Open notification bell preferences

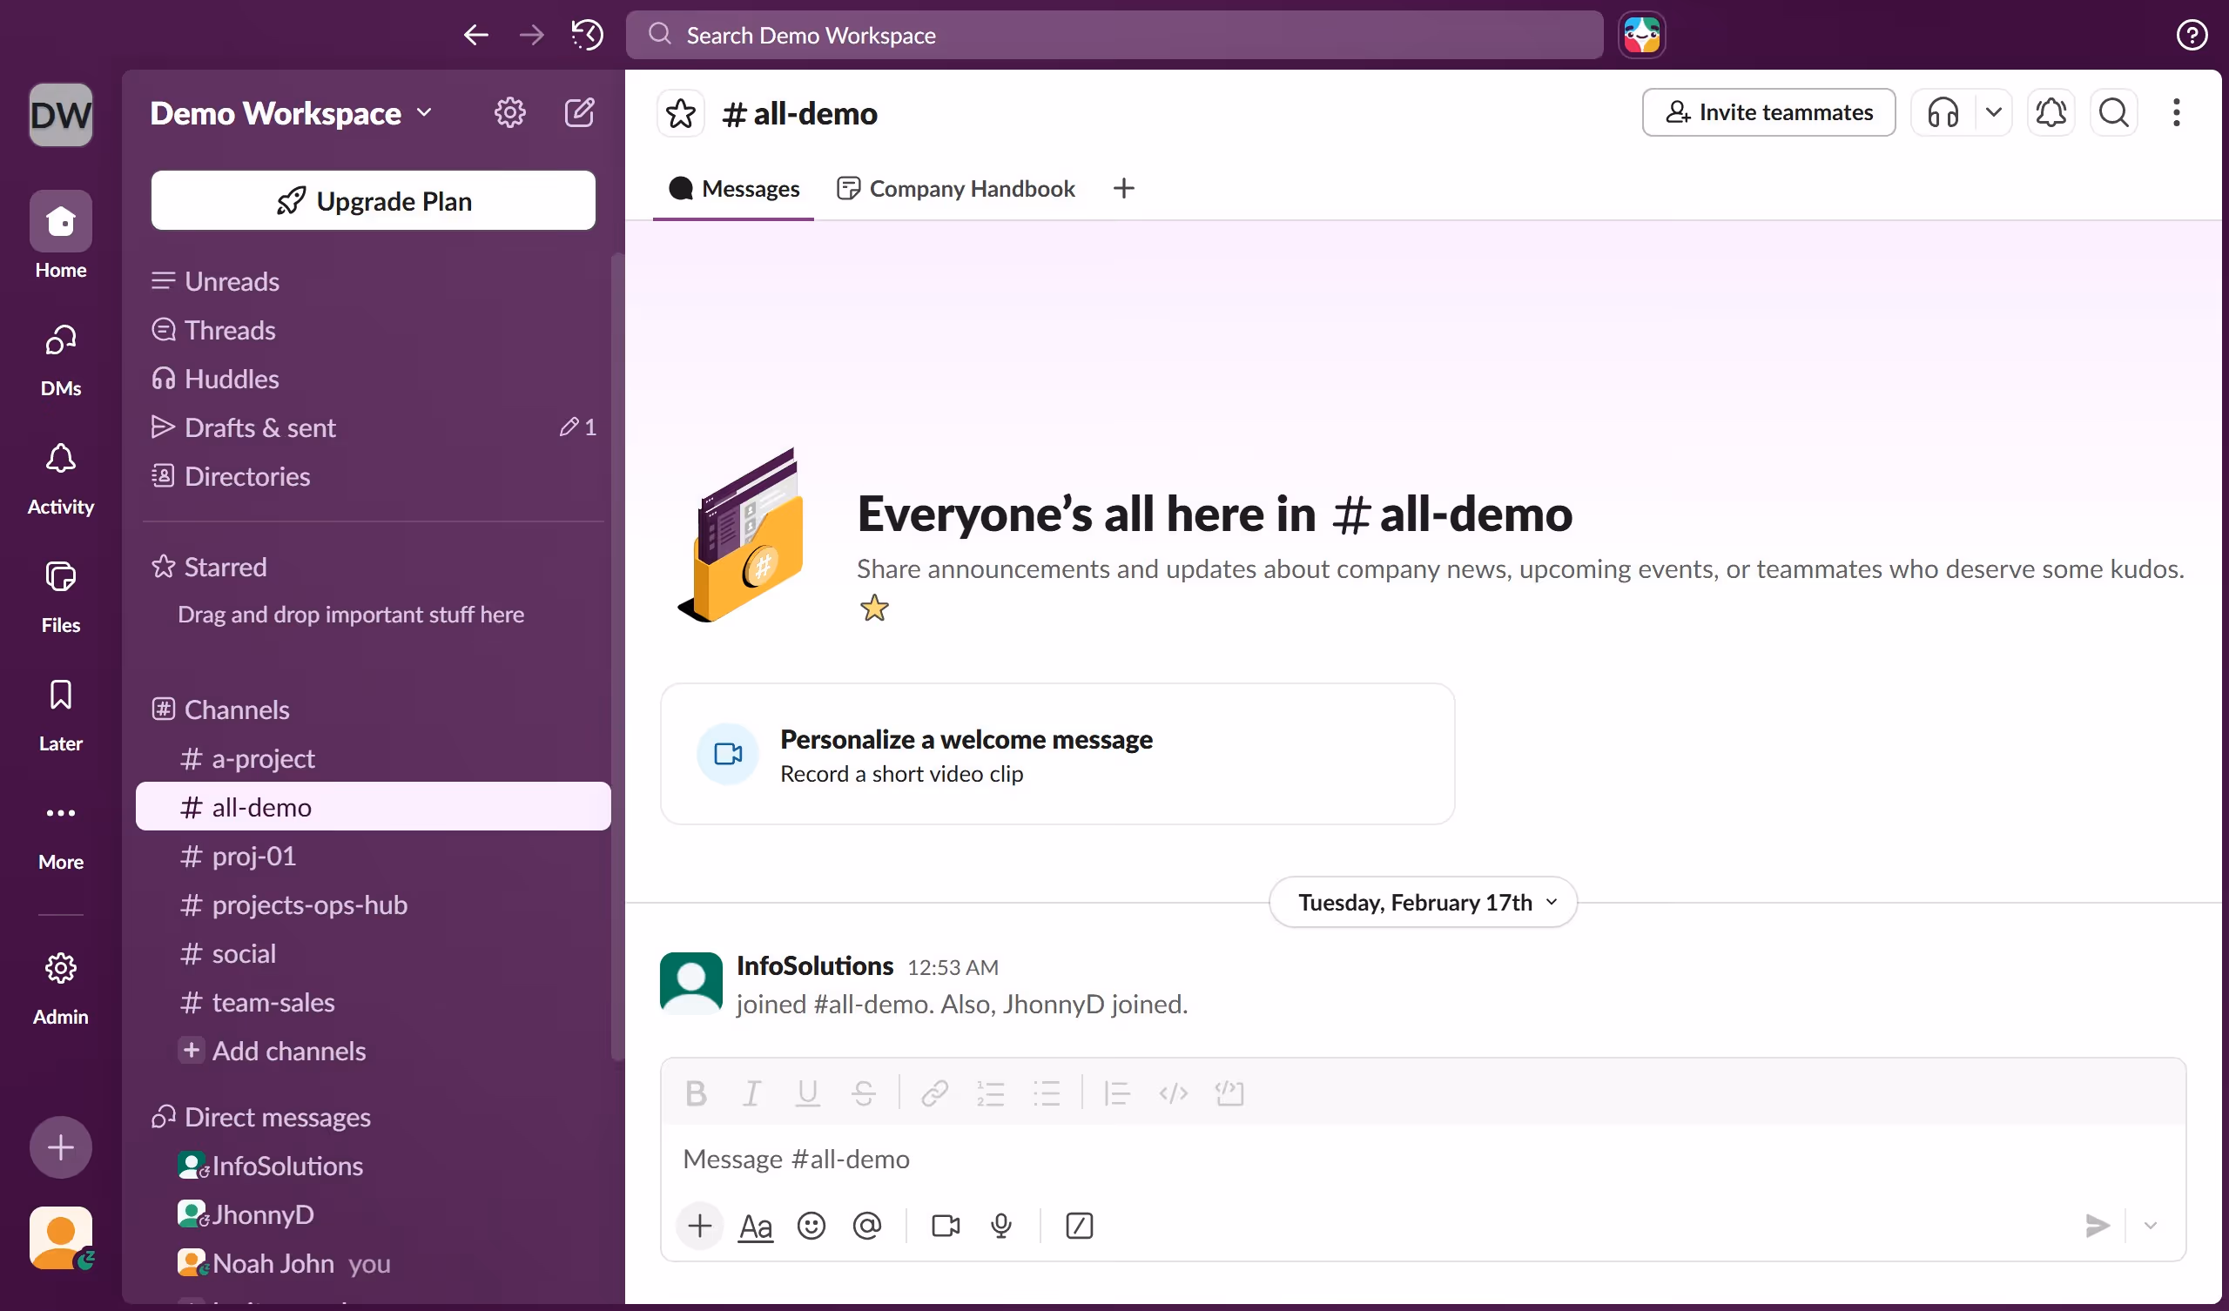click(x=2051, y=112)
